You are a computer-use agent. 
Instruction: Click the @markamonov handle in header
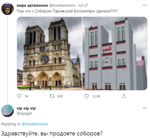pyautogui.click(x=62, y=5)
